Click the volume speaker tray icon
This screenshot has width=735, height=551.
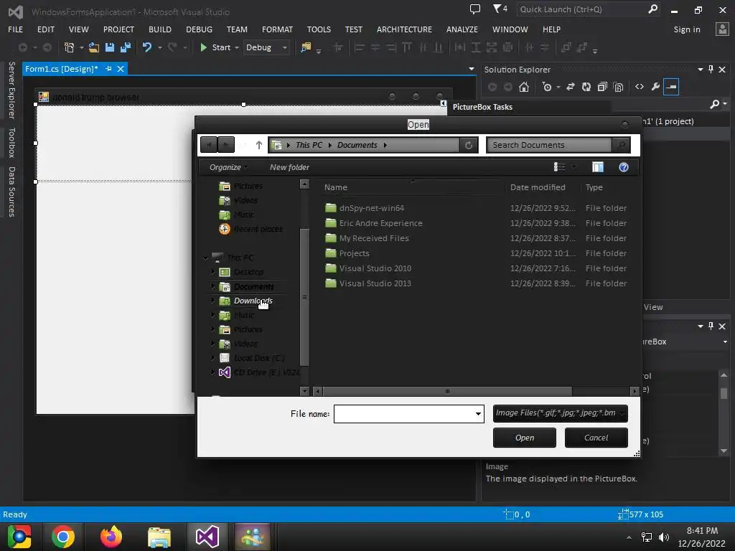click(664, 537)
